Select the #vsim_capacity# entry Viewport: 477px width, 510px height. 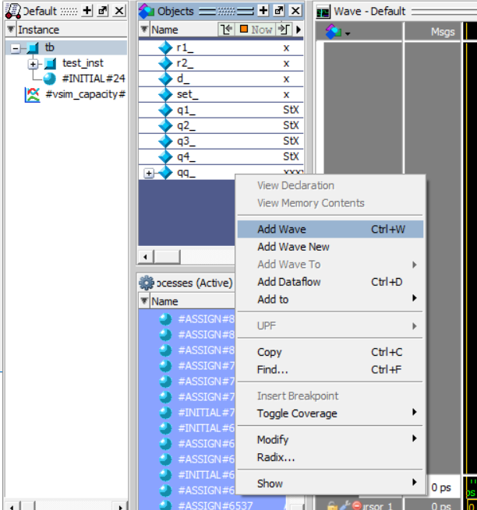(86, 94)
